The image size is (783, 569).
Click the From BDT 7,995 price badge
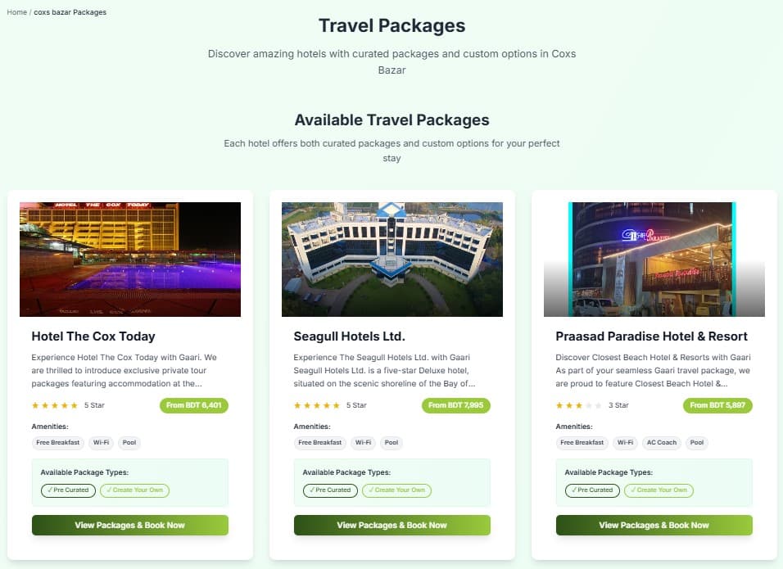pos(456,405)
